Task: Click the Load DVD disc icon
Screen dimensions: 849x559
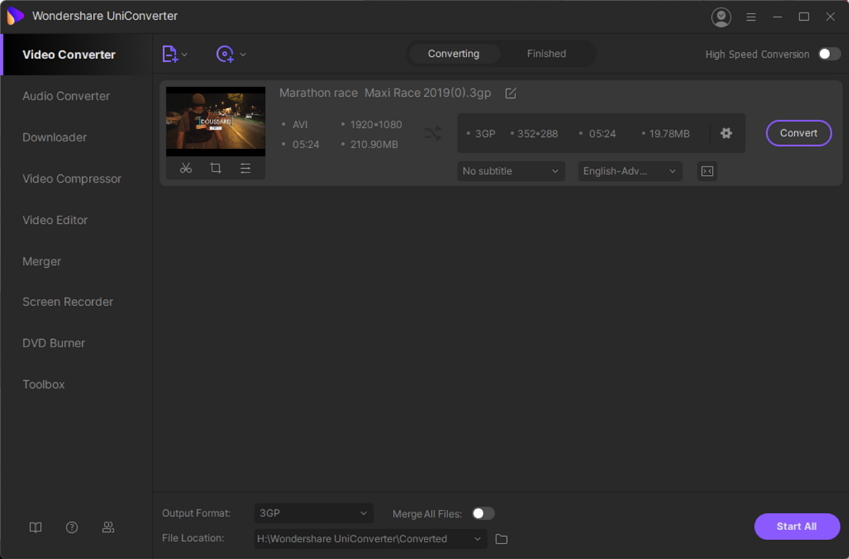Action: (x=224, y=54)
